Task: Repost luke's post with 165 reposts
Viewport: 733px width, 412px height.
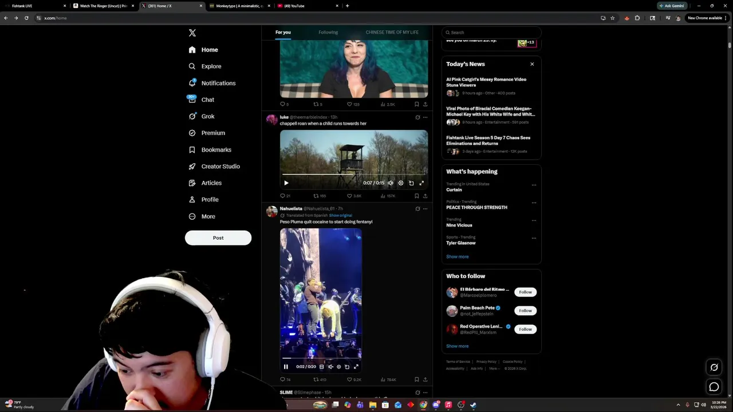Action: (x=320, y=196)
